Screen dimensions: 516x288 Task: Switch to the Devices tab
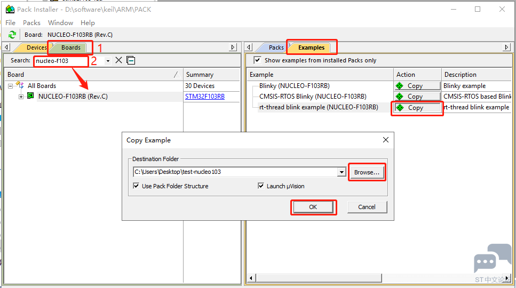tap(36, 47)
